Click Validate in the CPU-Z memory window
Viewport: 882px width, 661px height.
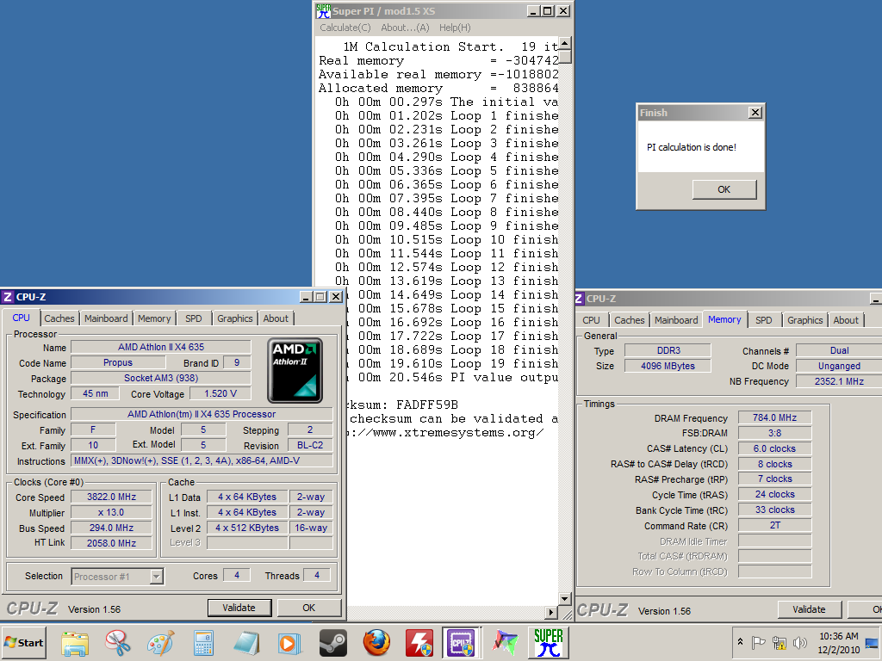tap(809, 609)
